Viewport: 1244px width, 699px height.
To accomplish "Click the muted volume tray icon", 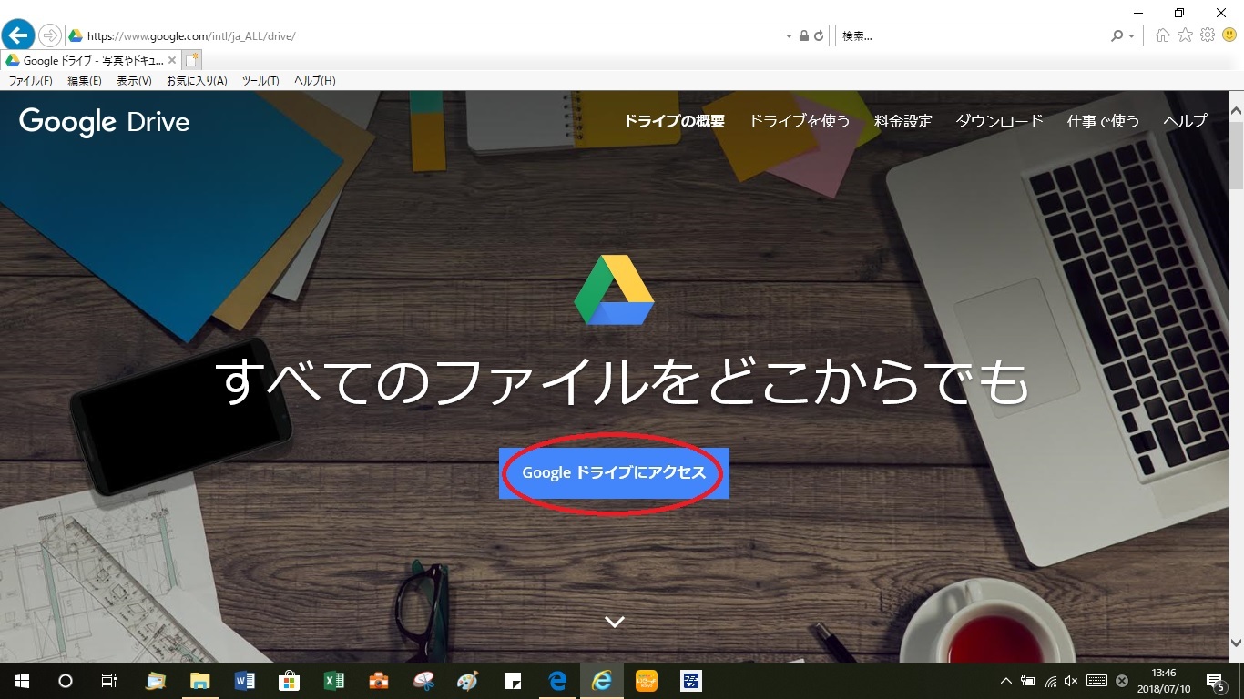I will (1071, 681).
